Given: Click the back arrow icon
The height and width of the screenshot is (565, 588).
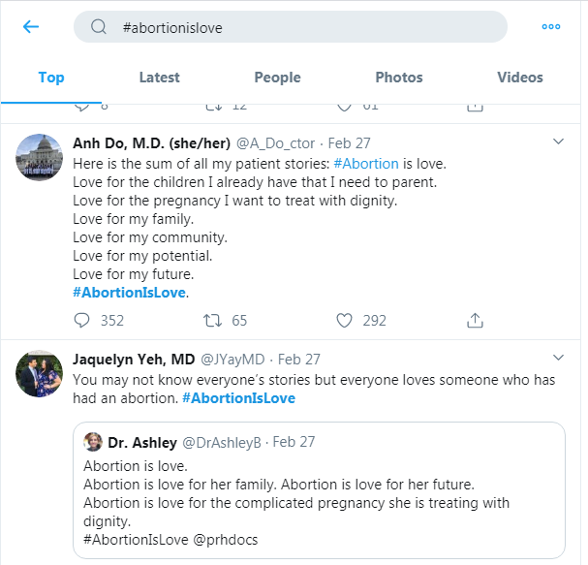Looking at the screenshot, I should pyautogui.click(x=31, y=27).
